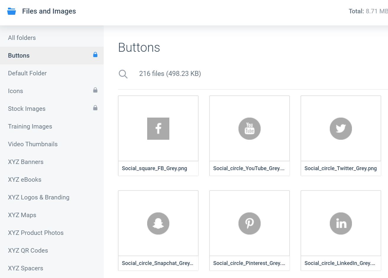This screenshot has width=388, height=278.
Task: Click filename Social_circle_LinkedIn_Grey
Action: tap(340, 263)
